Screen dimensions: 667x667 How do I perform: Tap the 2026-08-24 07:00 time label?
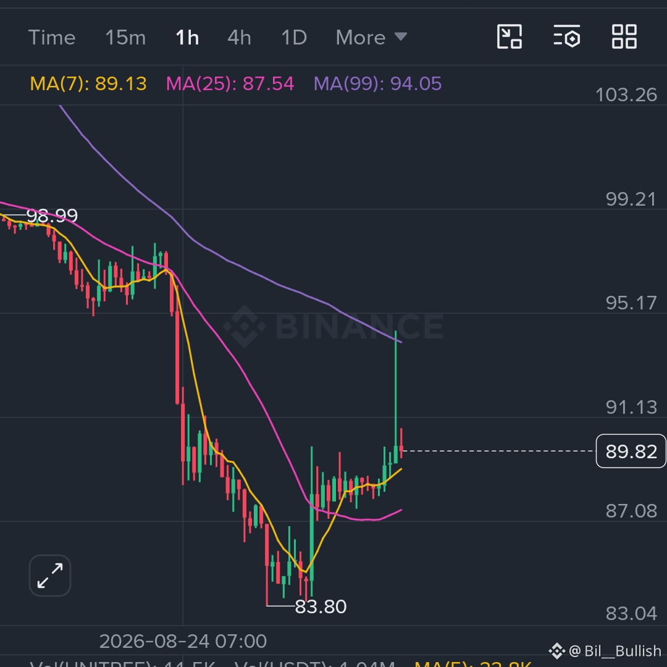click(x=183, y=641)
